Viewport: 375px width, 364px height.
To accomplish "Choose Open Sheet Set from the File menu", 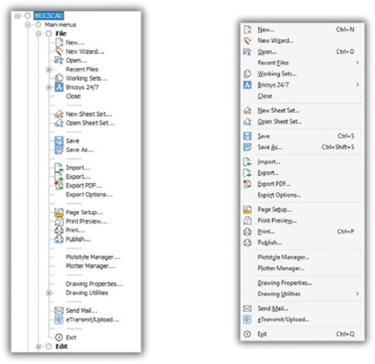I will click(303, 122).
